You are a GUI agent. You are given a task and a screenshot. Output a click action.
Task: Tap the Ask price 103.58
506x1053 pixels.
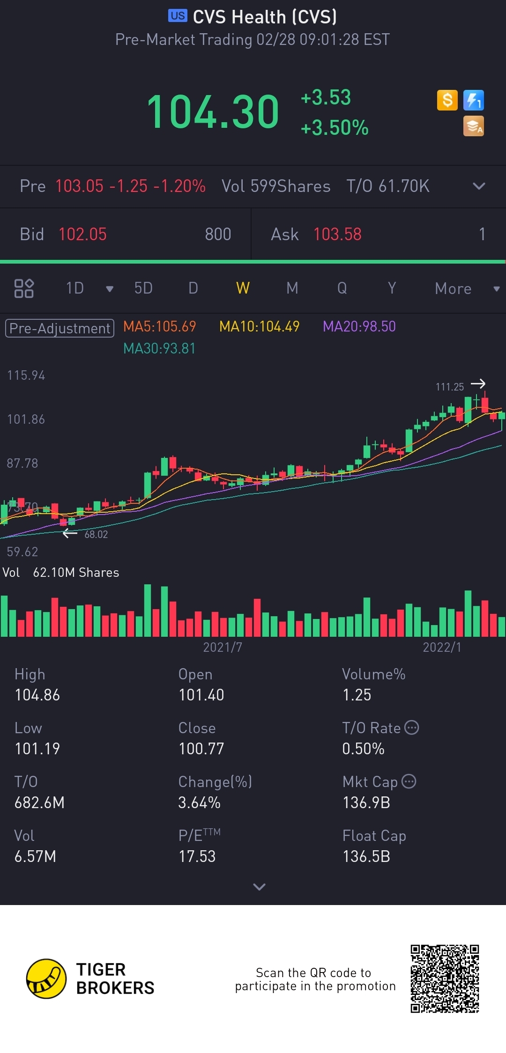[x=337, y=235]
